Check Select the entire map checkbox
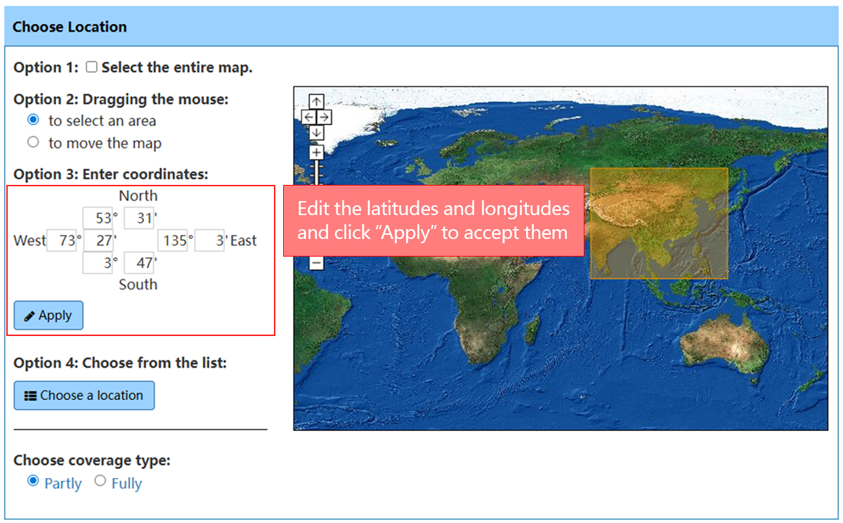Image resolution: width=843 pixels, height=523 pixels. (x=91, y=67)
